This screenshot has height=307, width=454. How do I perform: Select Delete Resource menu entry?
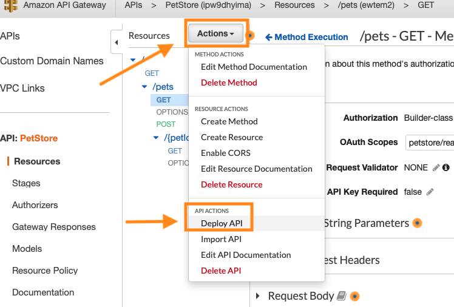coord(232,184)
